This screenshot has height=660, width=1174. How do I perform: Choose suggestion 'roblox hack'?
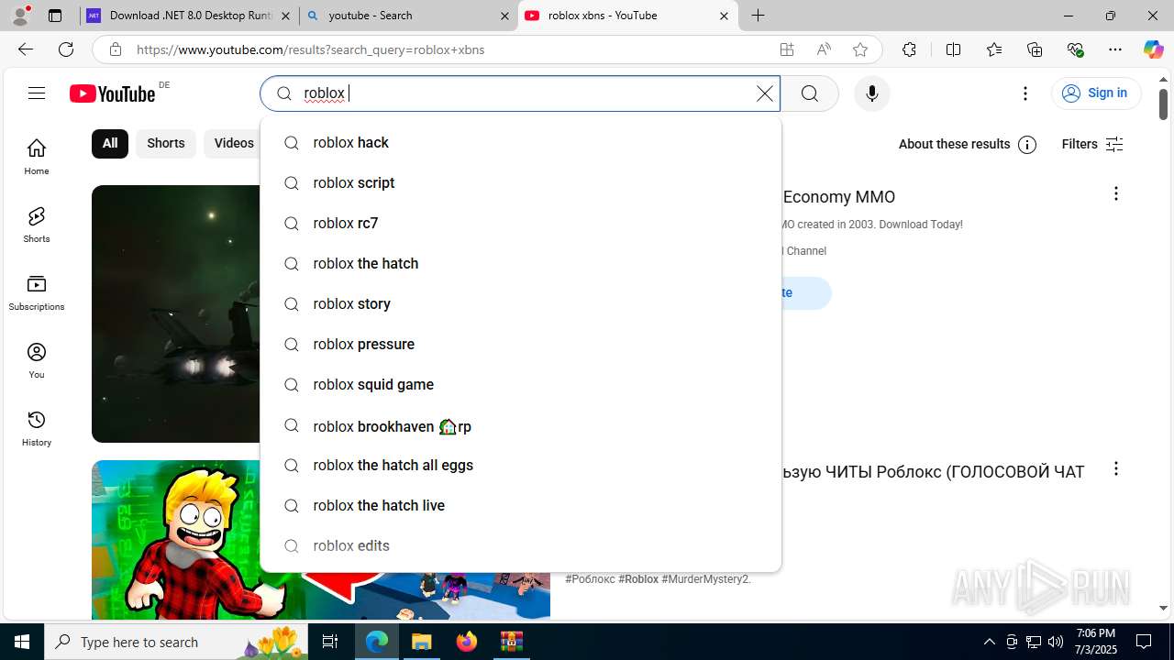(x=521, y=142)
